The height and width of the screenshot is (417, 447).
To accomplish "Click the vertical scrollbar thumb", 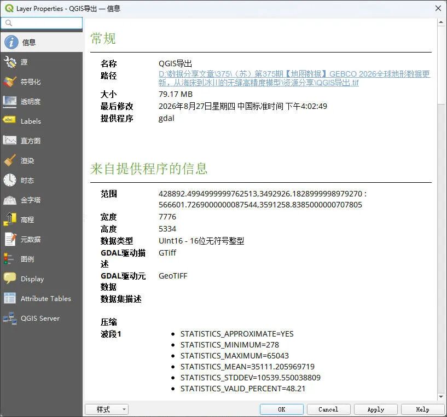I will [x=441, y=65].
